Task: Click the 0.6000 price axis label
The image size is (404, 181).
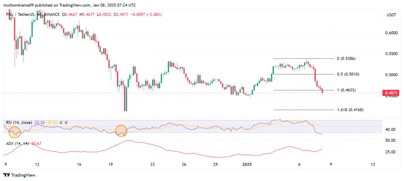Action: click(x=392, y=33)
